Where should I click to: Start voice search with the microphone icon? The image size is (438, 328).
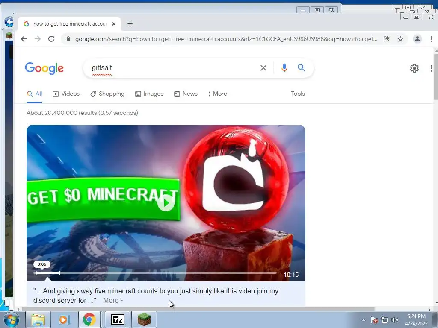(x=284, y=68)
